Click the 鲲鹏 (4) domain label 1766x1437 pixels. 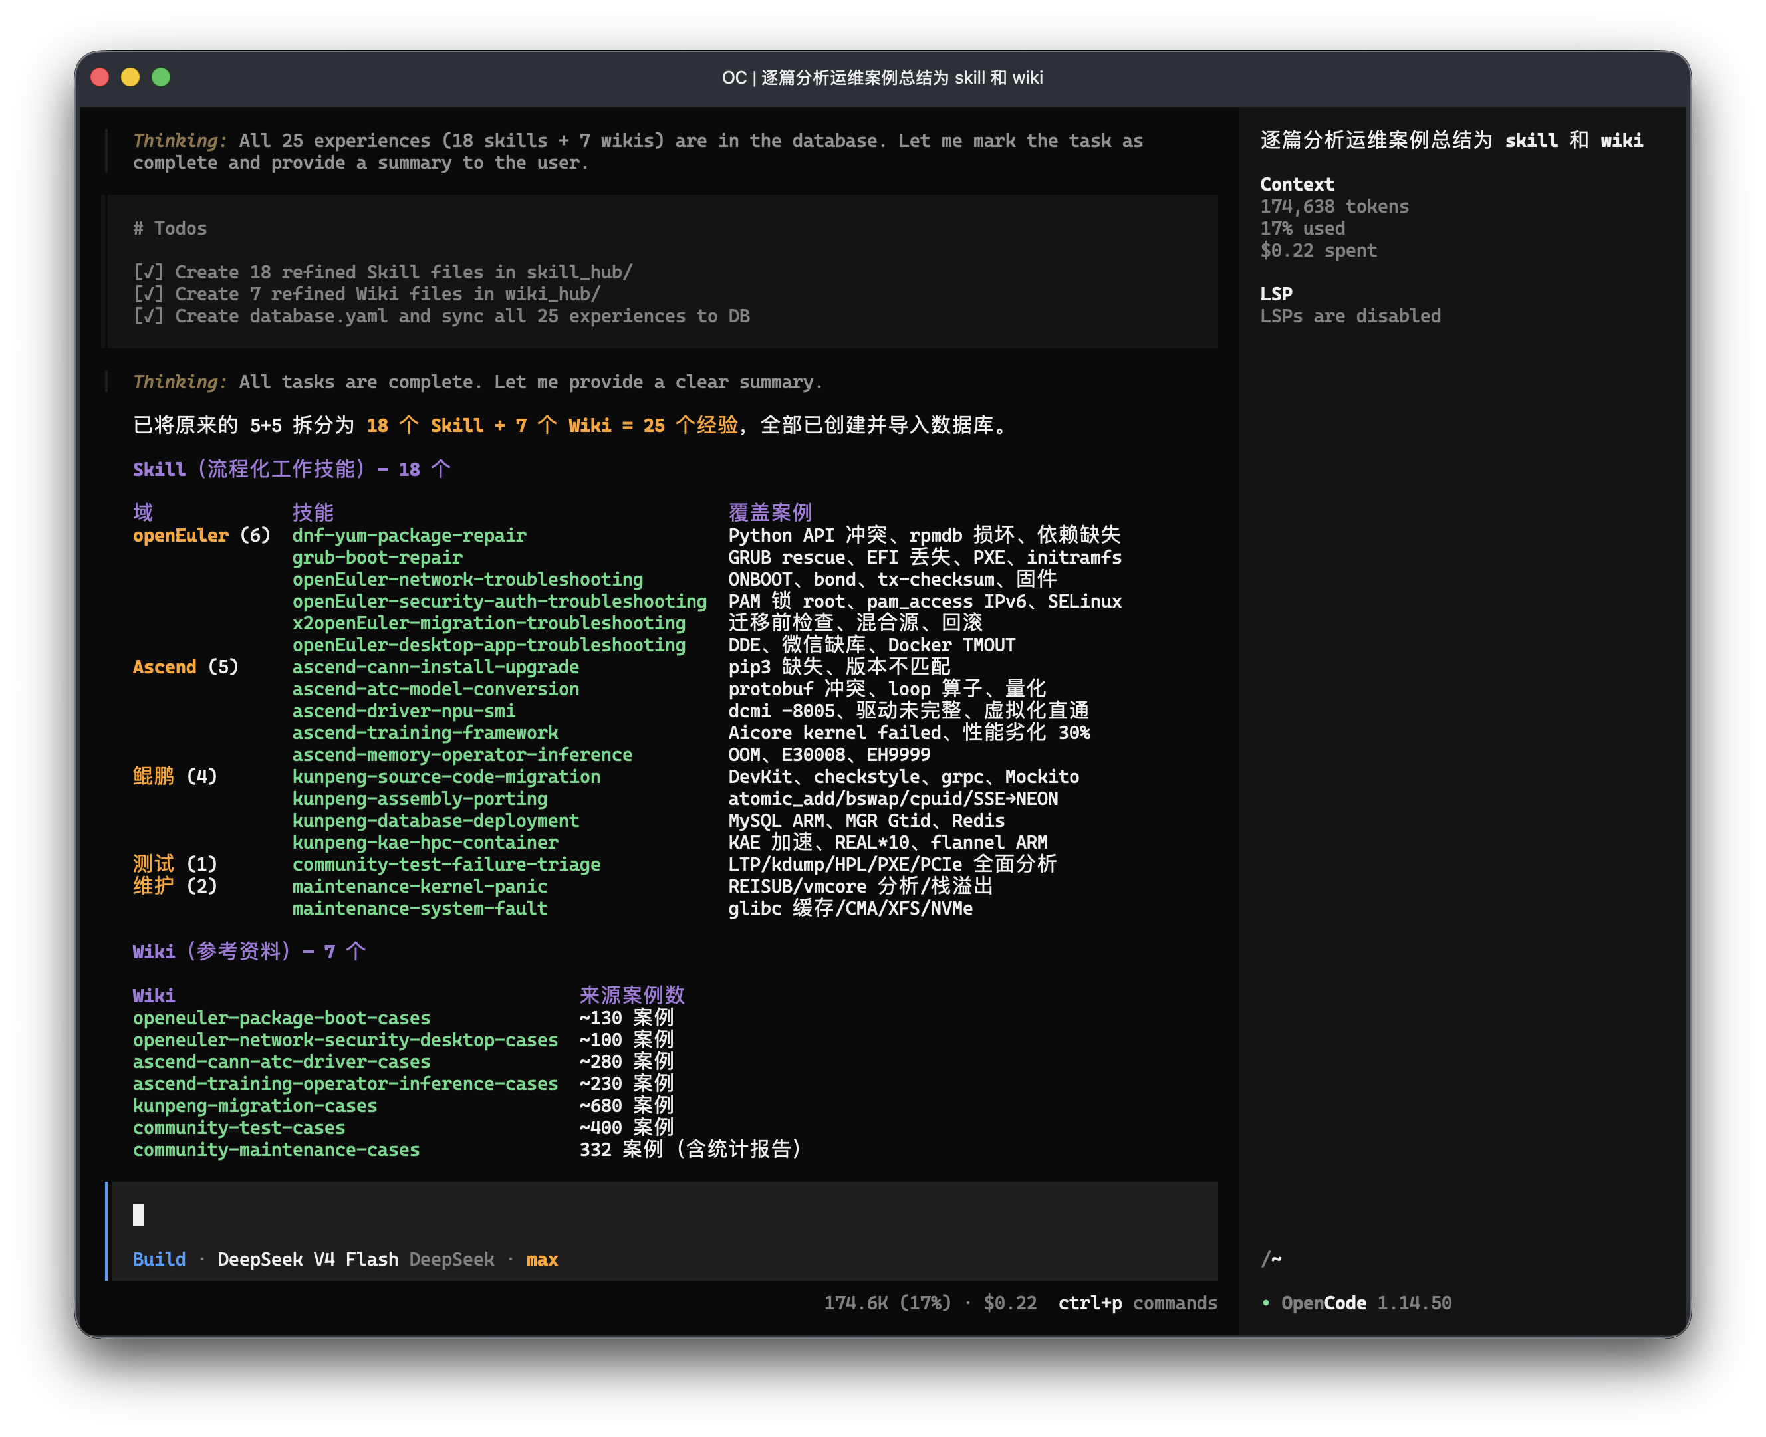pos(175,776)
